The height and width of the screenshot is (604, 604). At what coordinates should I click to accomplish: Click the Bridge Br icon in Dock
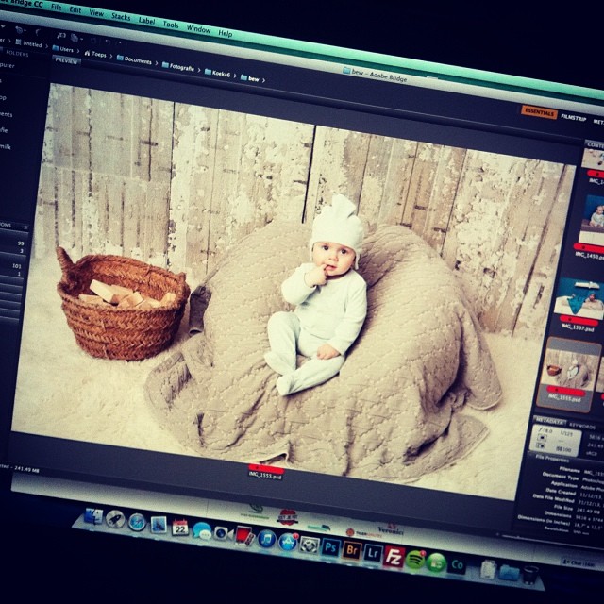tap(352, 550)
